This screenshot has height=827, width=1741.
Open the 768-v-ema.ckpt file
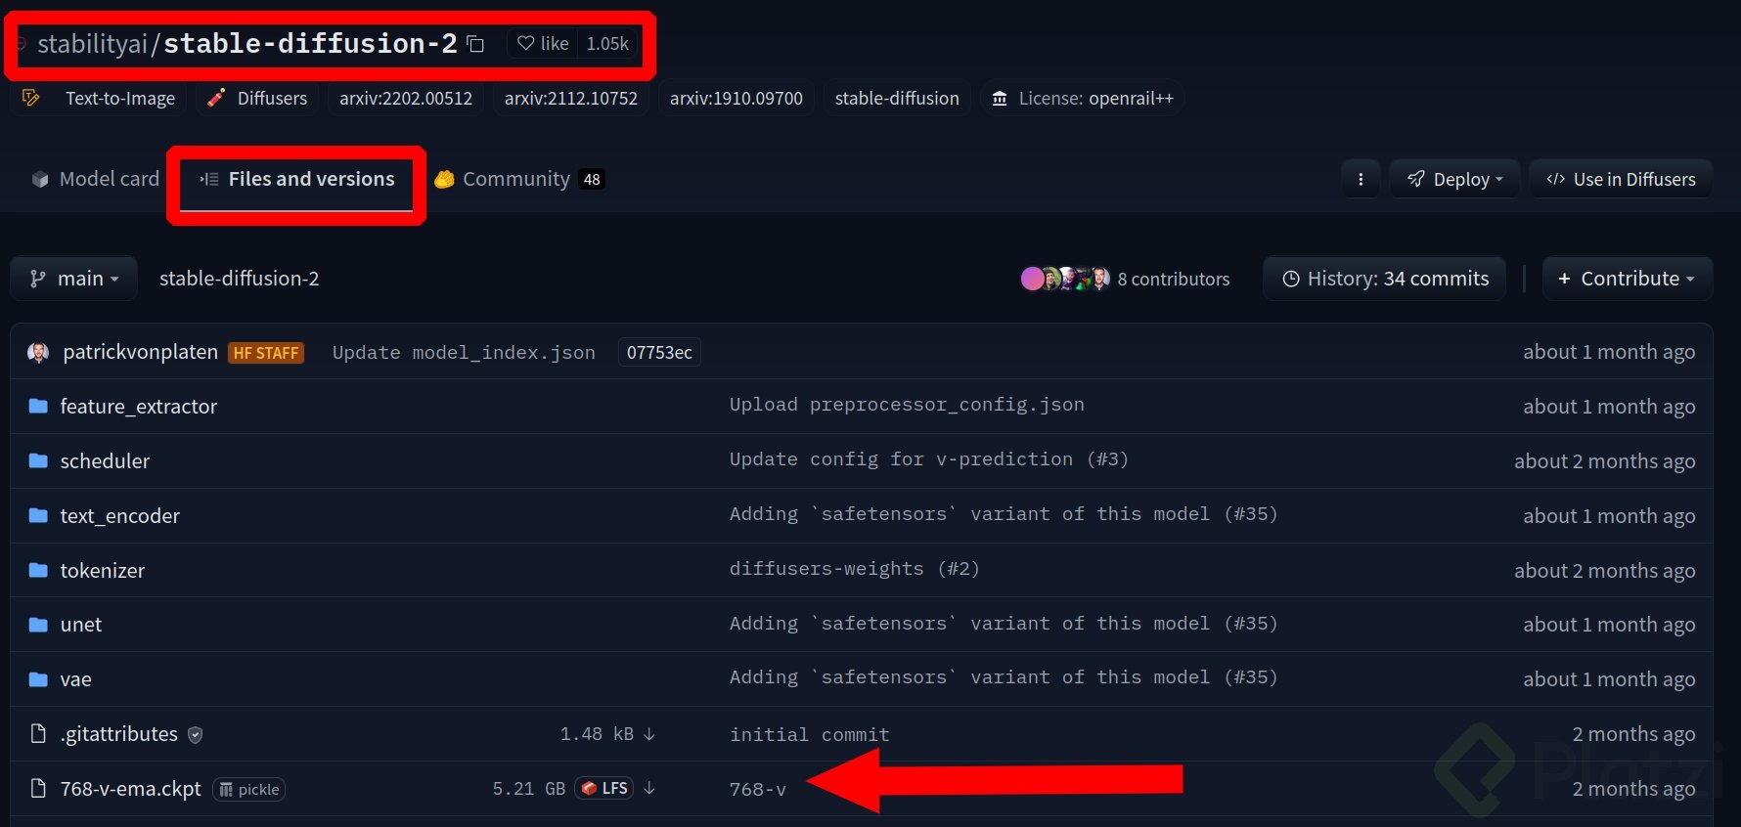pos(130,789)
